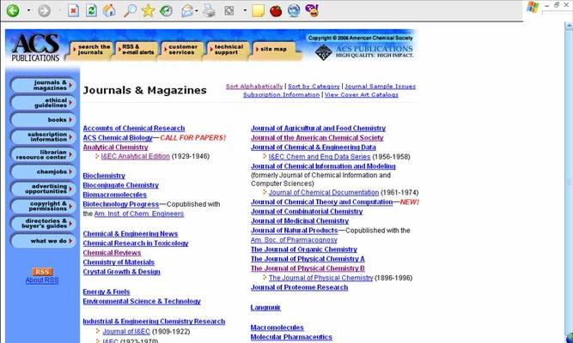Image resolution: width=573 pixels, height=343 pixels.
Task: Click 'Am. Inst. of Chem. Engineers' link
Action: click(139, 214)
